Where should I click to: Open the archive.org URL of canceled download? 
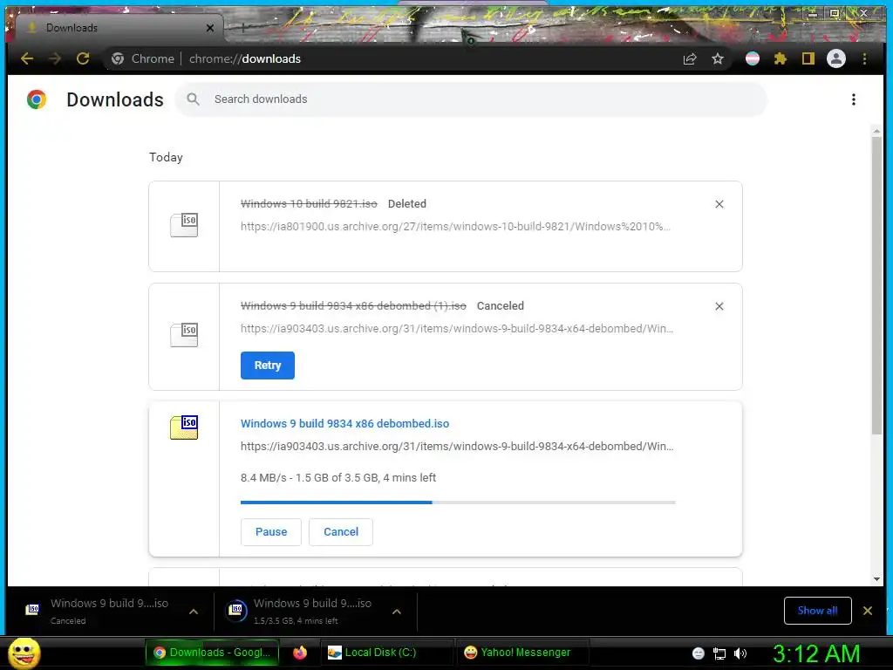(457, 328)
